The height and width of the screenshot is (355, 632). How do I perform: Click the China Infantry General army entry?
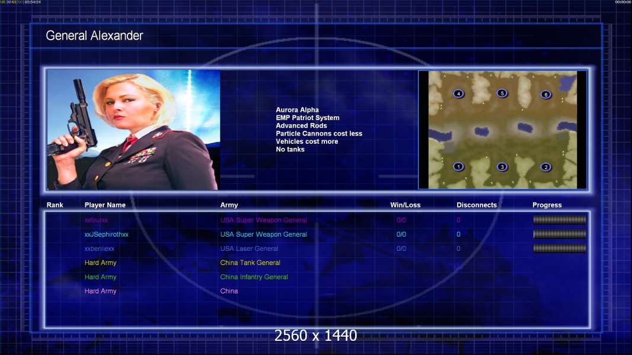coord(254,277)
